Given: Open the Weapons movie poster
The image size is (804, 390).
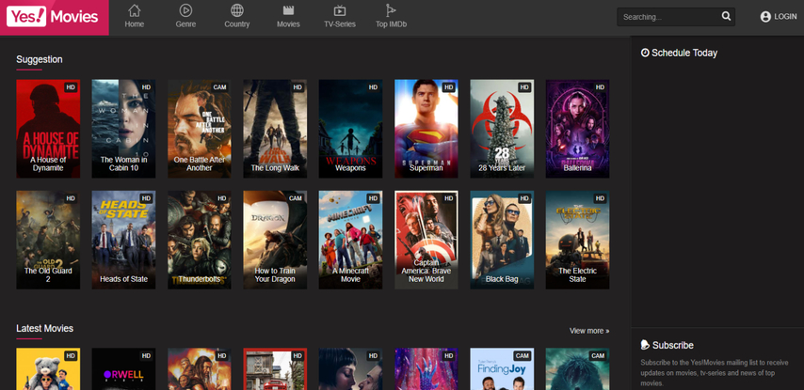Looking at the screenshot, I should coord(351,129).
